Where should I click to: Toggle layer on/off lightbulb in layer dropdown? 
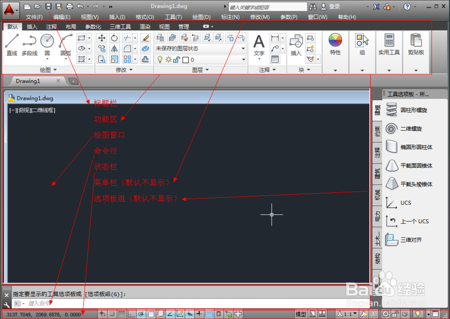pyautogui.click(x=160, y=59)
